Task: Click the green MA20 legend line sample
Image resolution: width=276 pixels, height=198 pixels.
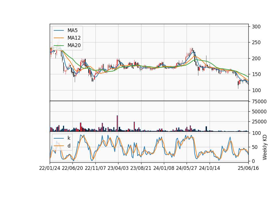Action: pos(59,45)
